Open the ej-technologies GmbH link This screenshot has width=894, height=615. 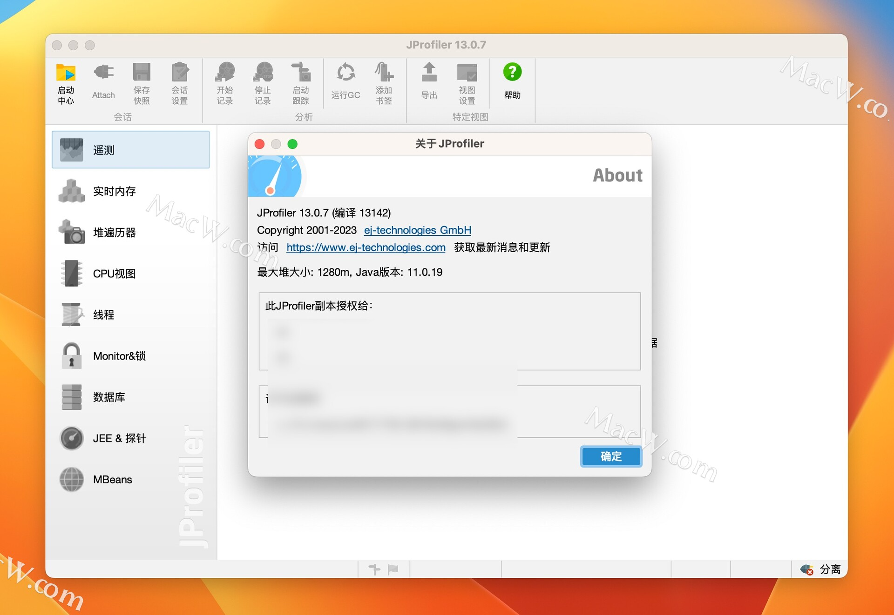417,230
